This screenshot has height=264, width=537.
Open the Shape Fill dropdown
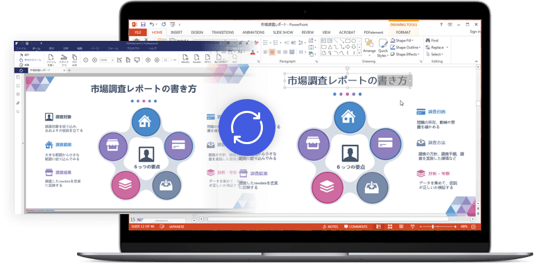pyautogui.click(x=402, y=40)
